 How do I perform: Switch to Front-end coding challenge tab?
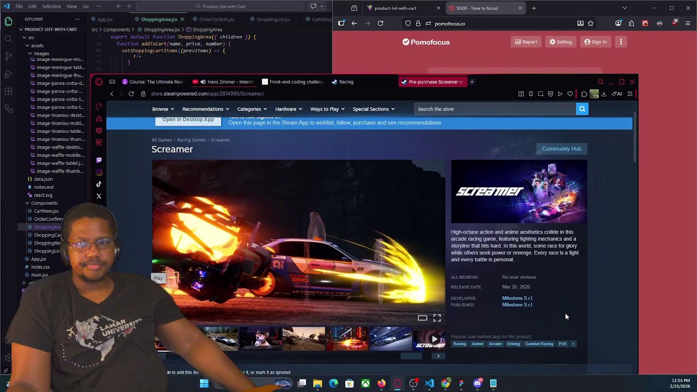(292, 82)
